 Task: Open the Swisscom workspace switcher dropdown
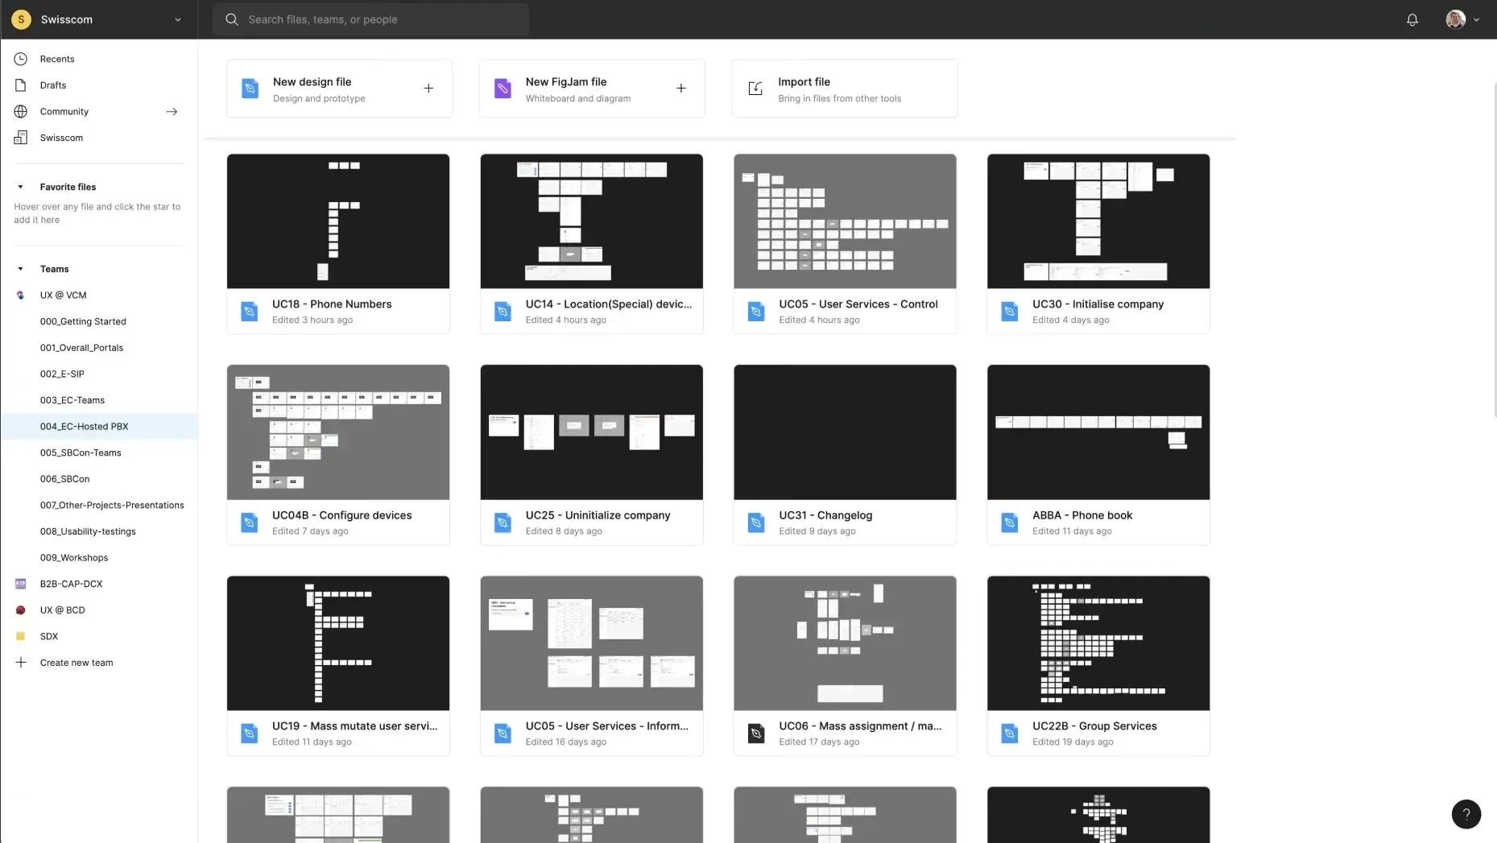point(177,19)
